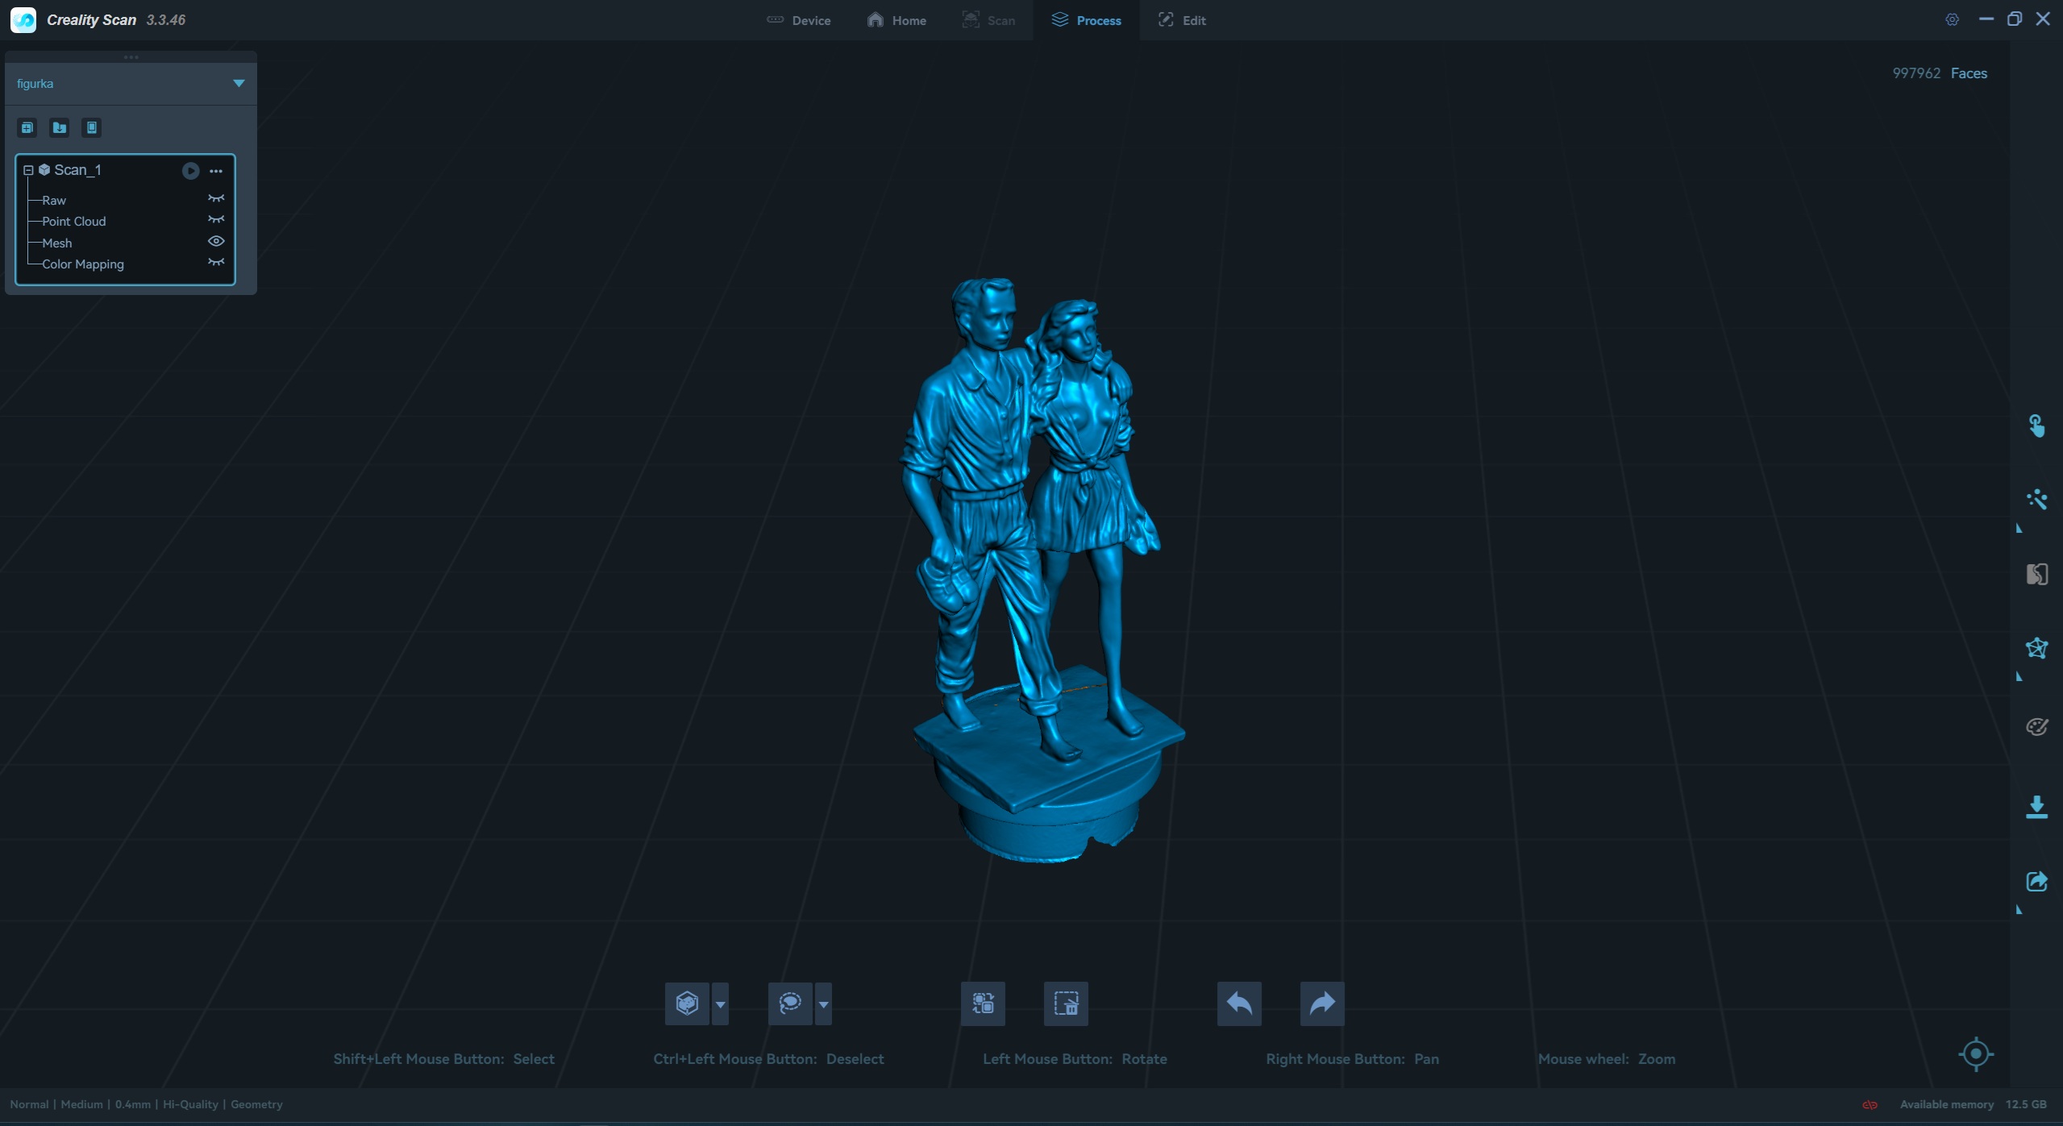Click the redo arrow button
Screen dimensions: 2063x1126
1322,1003
